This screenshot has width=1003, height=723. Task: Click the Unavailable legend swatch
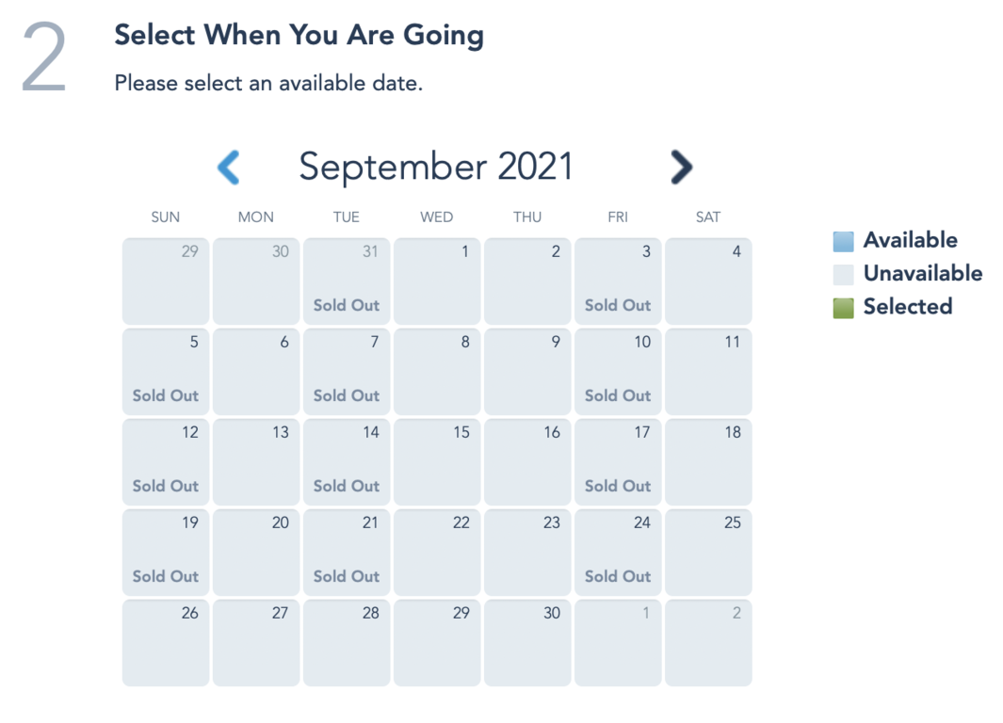point(843,274)
